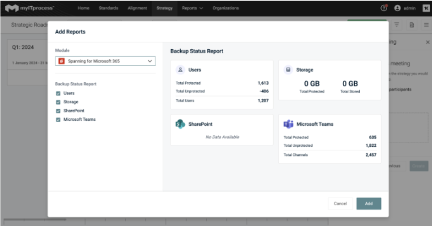Go to Home tab
Viewport: 432px width, 226px height.
(83, 8)
